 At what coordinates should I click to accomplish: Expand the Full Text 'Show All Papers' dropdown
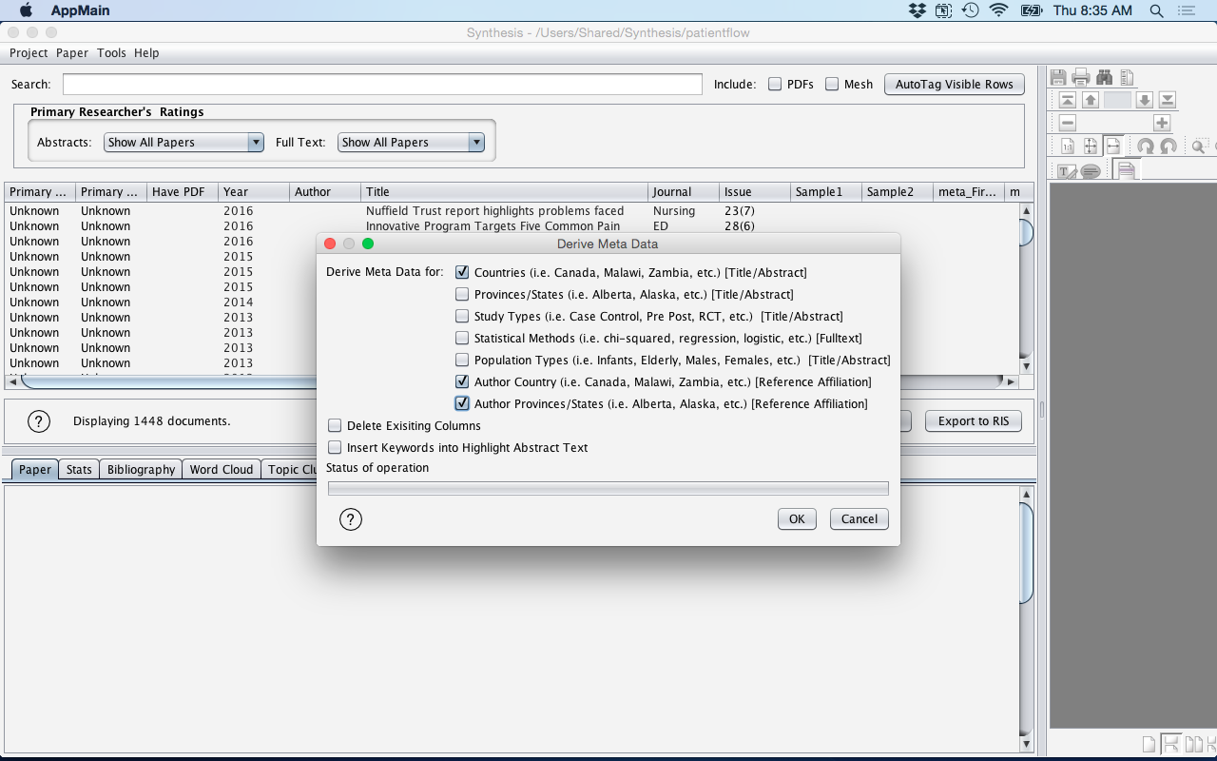click(411, 143)
